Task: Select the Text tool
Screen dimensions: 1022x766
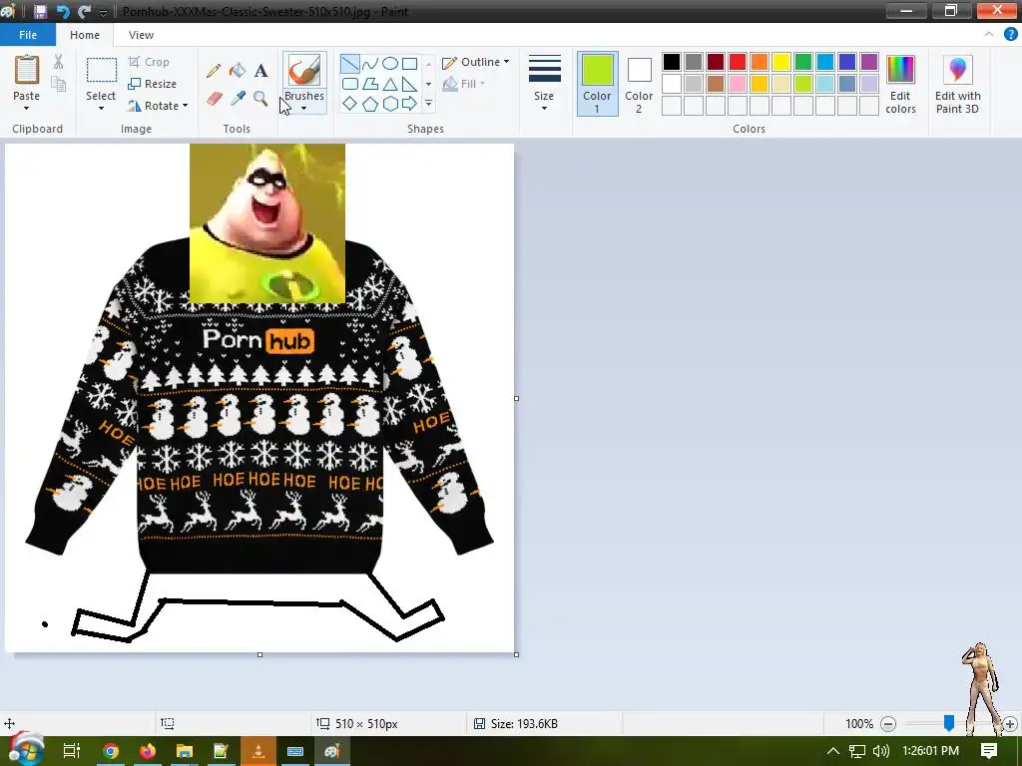Action: [x=261, y=71]
